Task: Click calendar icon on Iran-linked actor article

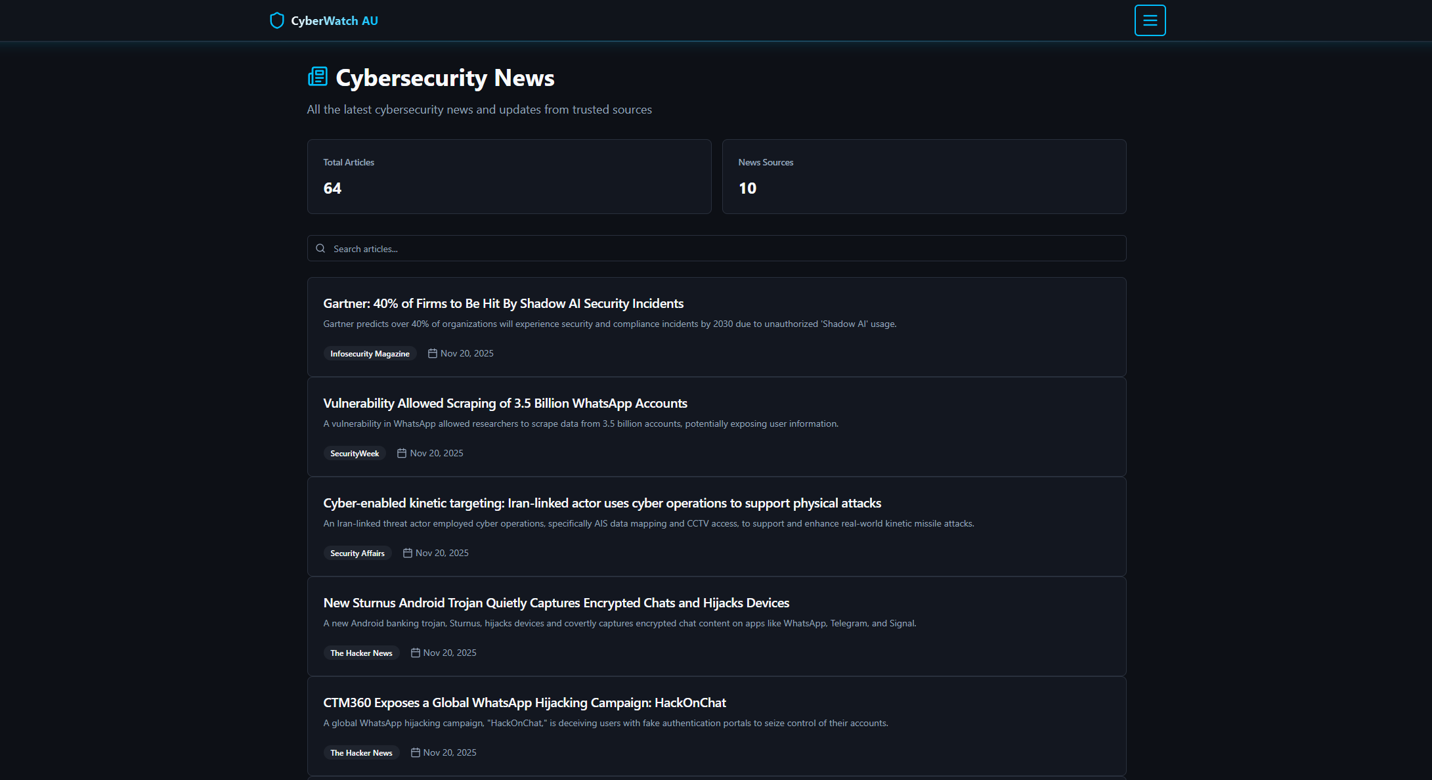Action: [408, 553]
